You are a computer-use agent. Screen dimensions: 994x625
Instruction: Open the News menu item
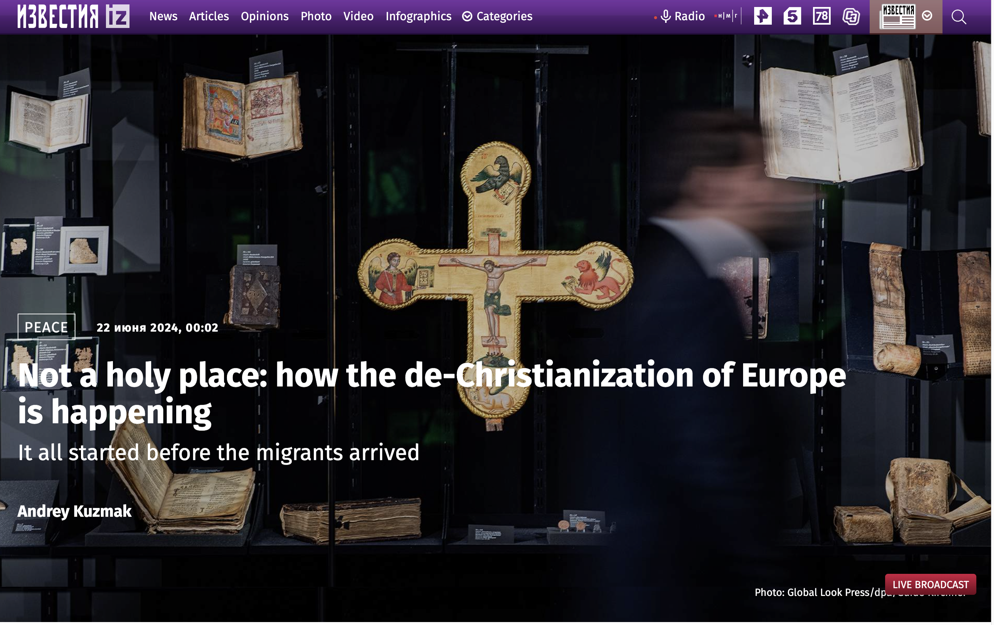click(163, 17)
